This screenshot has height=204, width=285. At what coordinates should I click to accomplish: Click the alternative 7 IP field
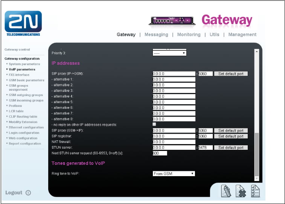point(174,113)
